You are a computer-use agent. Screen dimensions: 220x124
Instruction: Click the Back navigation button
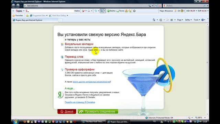pos(13,6)
